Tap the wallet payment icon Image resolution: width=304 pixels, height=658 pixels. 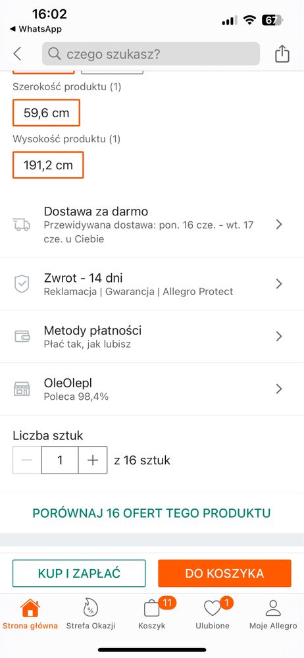(x=22, y=336)
